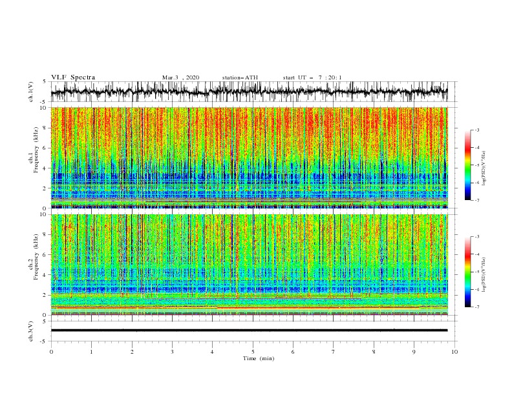Image resolution: width=512 pixels, height=395 pixels.
Task: Click the "ch.1(V)" waveform axis label
Action: (x=31, y=92)
